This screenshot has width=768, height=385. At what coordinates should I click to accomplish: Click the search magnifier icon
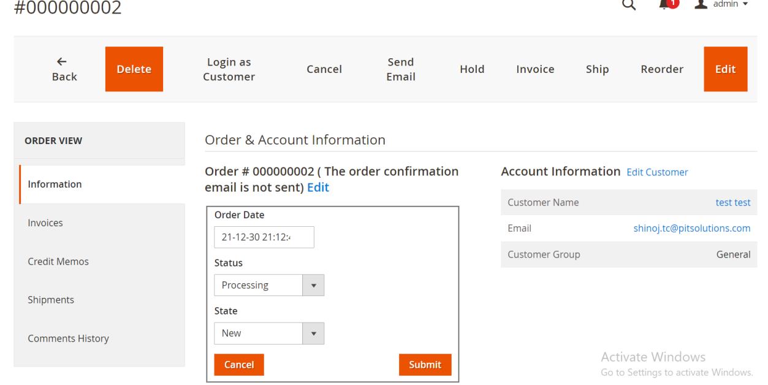(x=628, y=4)
